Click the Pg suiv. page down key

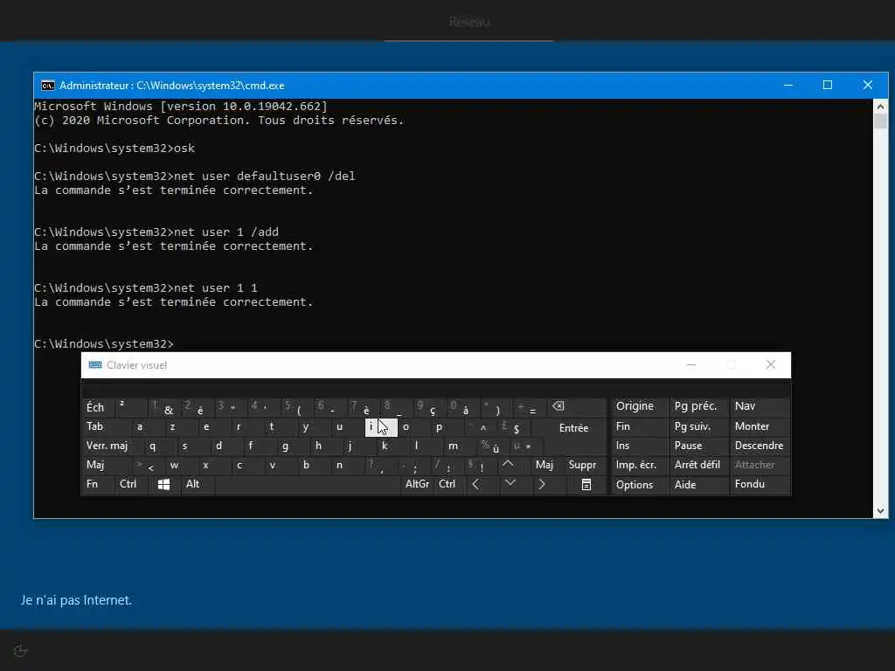[698, 426]
